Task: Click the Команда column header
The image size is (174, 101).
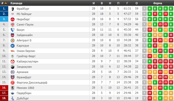Action: coord(16,3)
